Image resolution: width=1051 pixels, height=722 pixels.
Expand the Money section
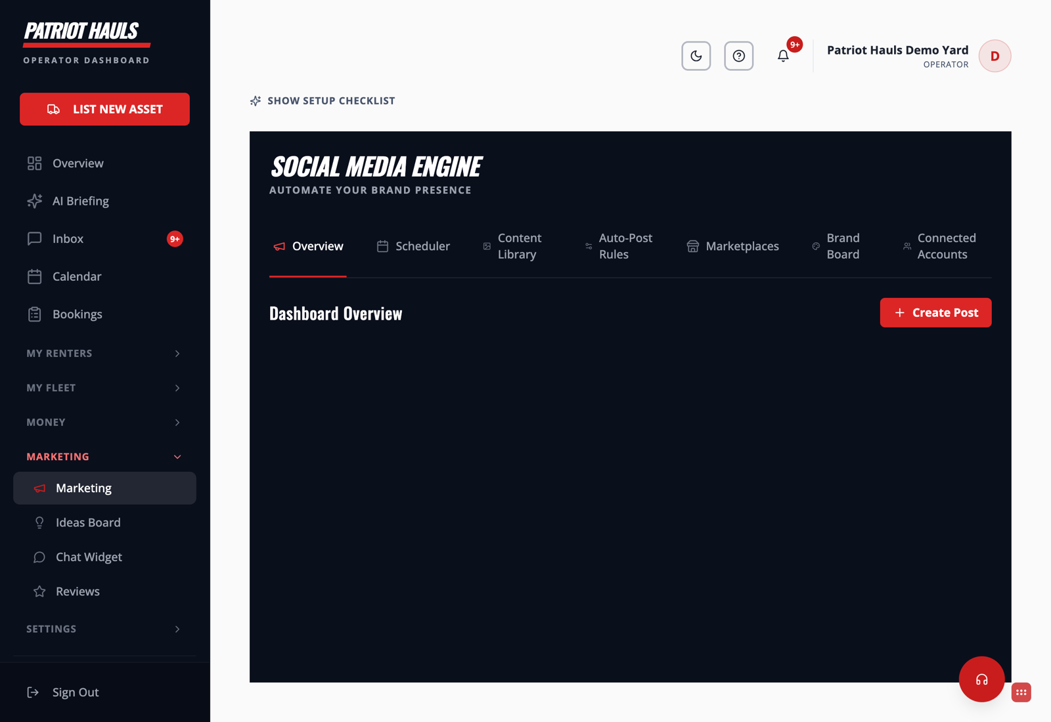pyautogui.click(x=104, y=422)
